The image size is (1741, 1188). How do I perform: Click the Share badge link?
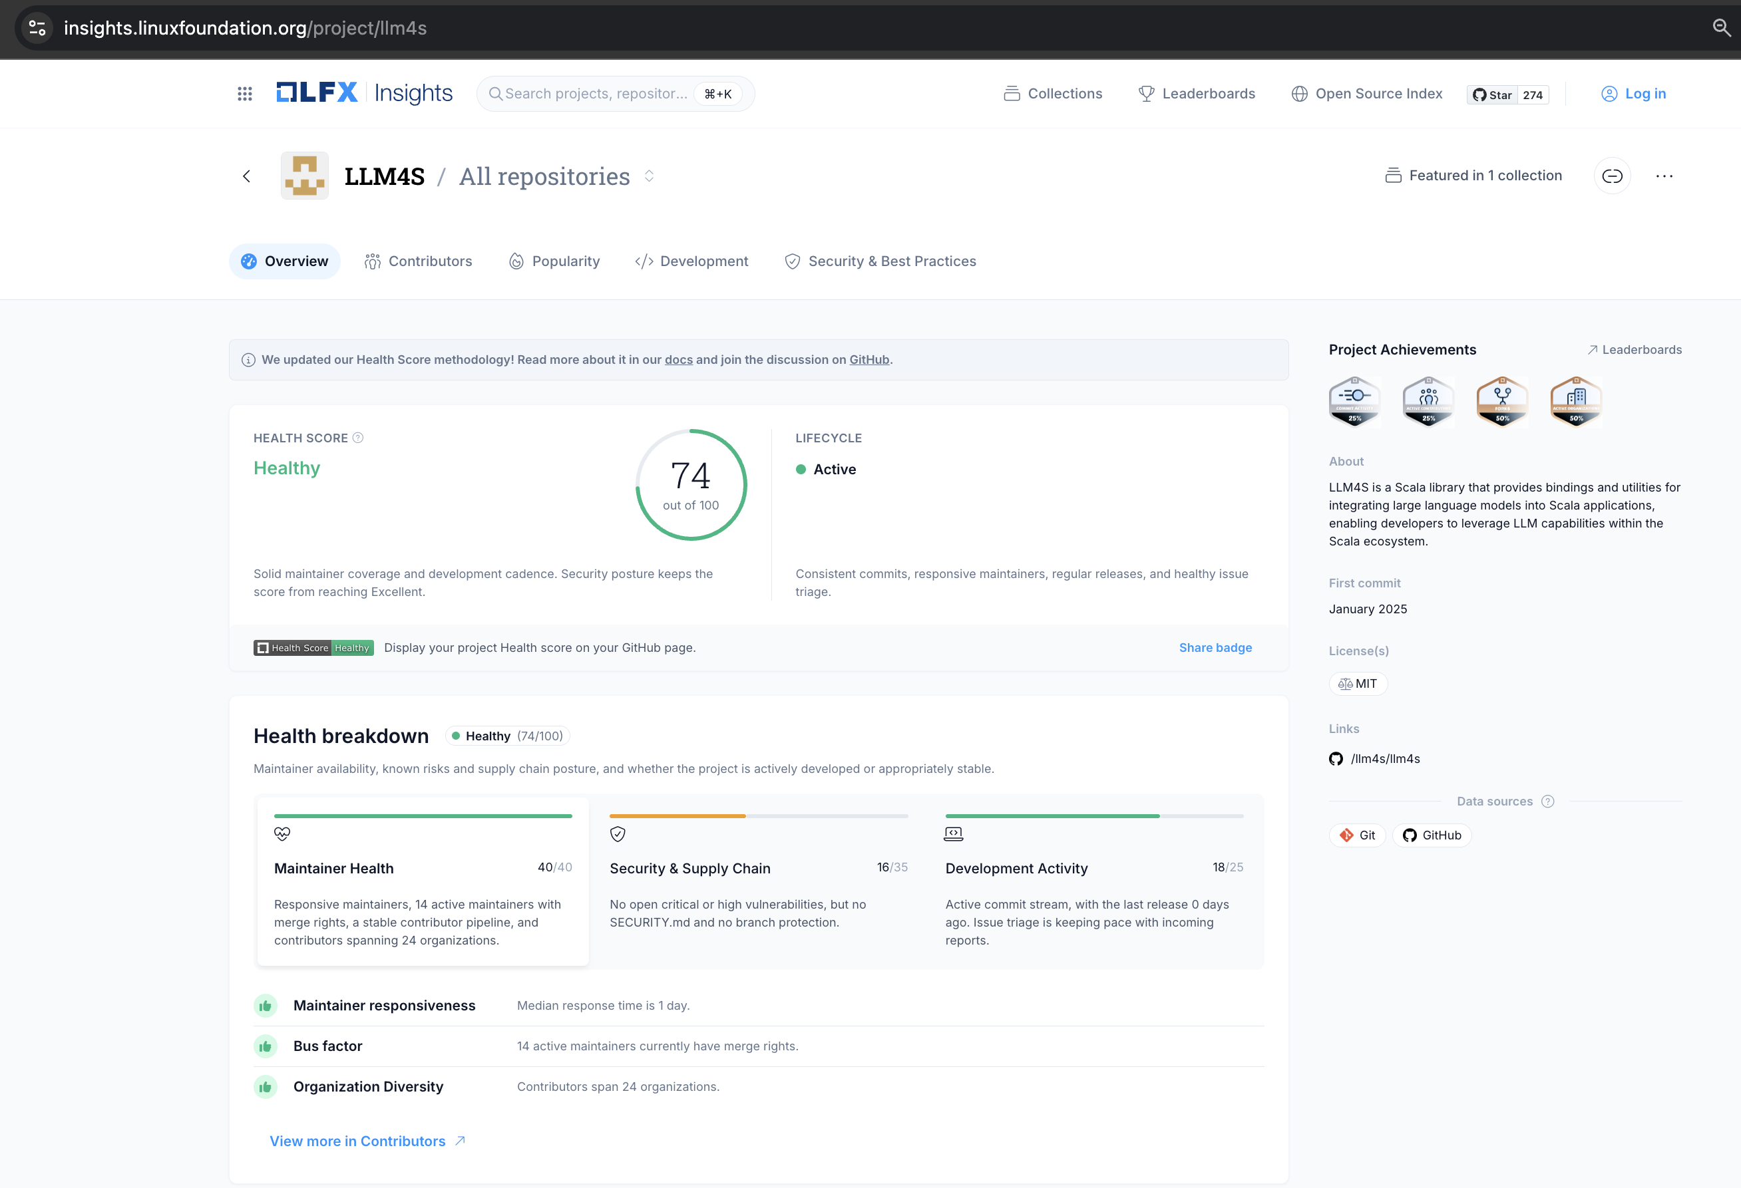(x=1215, y=649)
